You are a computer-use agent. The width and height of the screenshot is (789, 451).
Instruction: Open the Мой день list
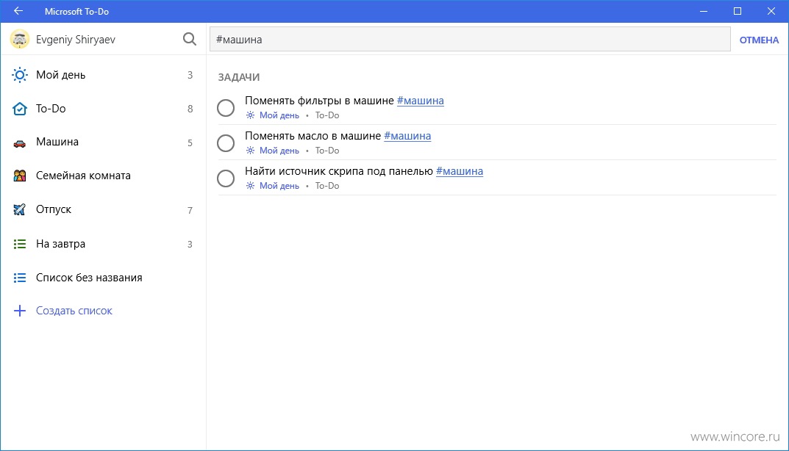(103, 75)
